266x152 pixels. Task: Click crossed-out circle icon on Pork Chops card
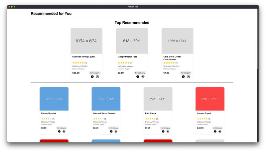click(168, 131)
